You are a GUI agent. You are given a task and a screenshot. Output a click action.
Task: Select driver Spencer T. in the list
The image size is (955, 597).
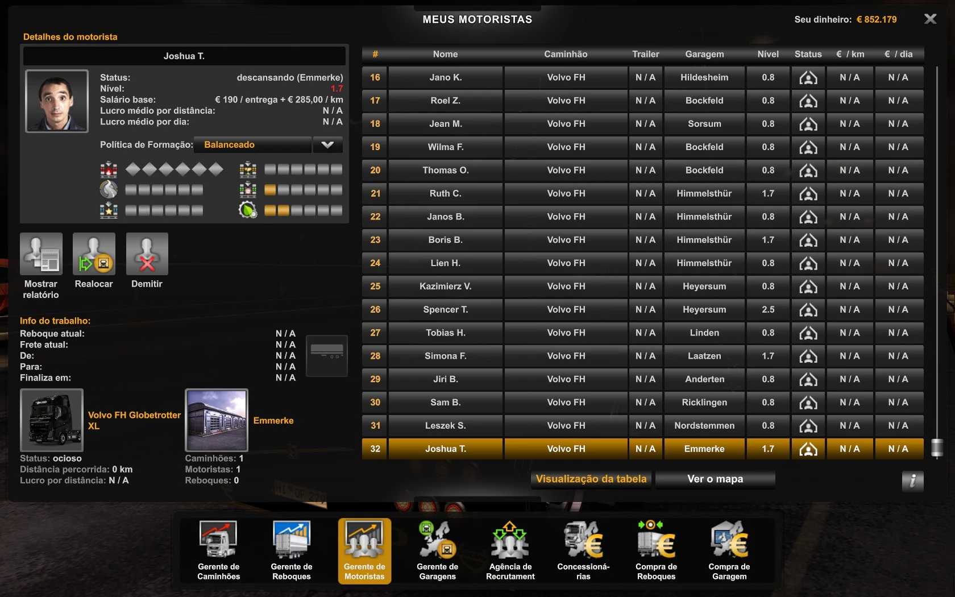(x=445, y=310)
